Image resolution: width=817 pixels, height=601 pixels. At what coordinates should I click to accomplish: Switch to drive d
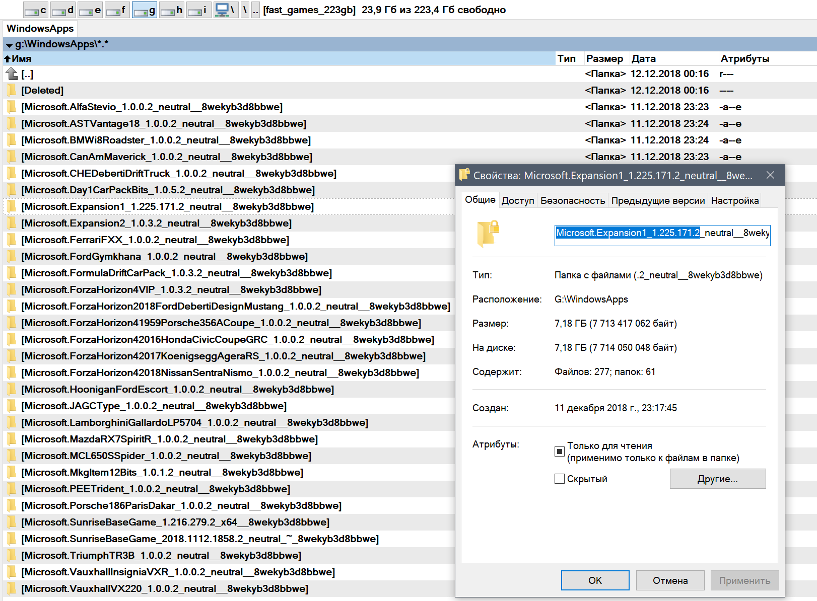(63, 10)
